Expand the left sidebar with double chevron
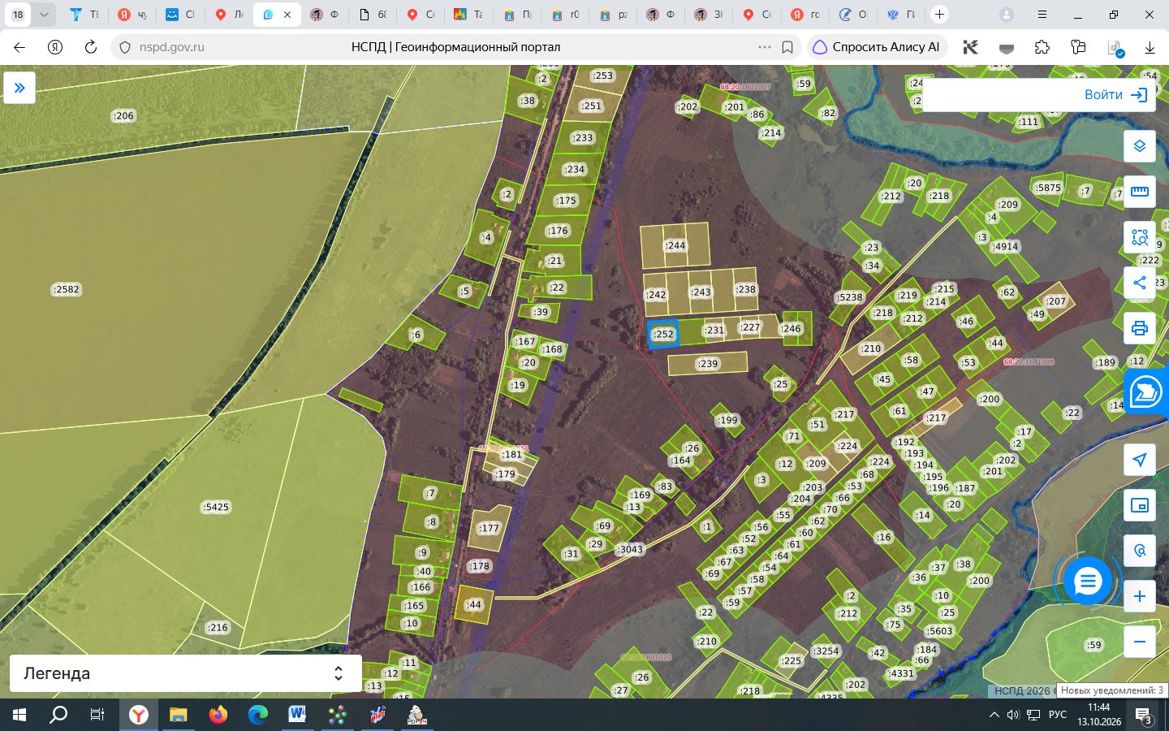This screenshot has height=731, width=1169. [19, 88]
